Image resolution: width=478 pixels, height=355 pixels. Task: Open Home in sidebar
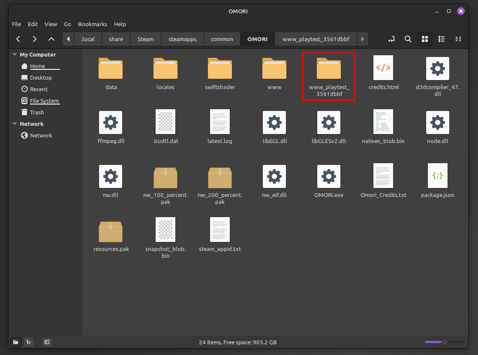pos(37,66)
